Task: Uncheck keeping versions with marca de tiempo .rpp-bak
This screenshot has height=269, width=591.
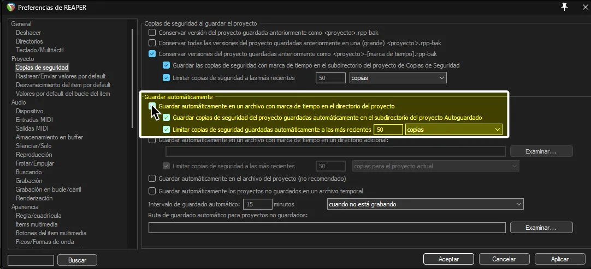Action: pos(152,54)
